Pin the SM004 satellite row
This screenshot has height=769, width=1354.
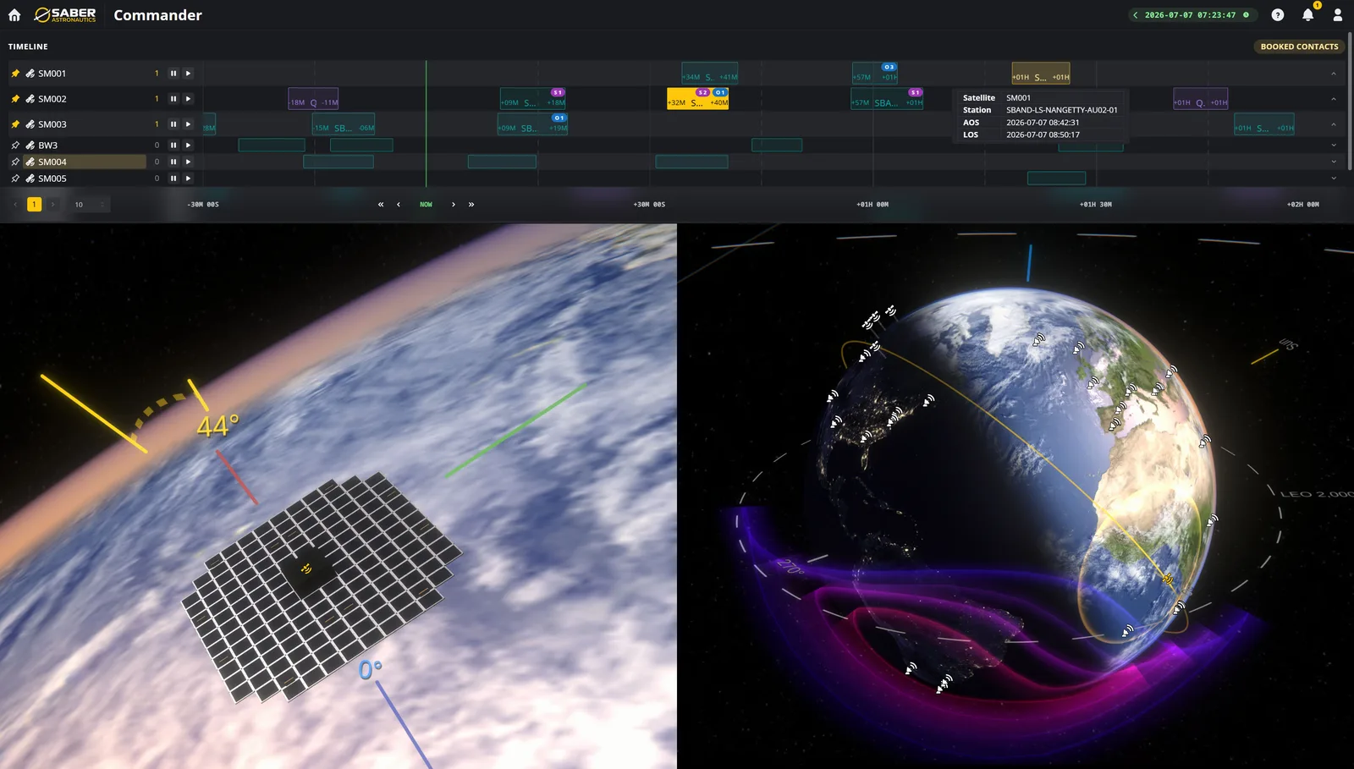click(x=15, y=162)
